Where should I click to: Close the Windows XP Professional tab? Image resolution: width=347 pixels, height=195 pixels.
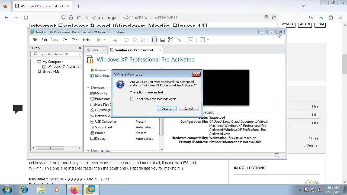tap(160, 50)
